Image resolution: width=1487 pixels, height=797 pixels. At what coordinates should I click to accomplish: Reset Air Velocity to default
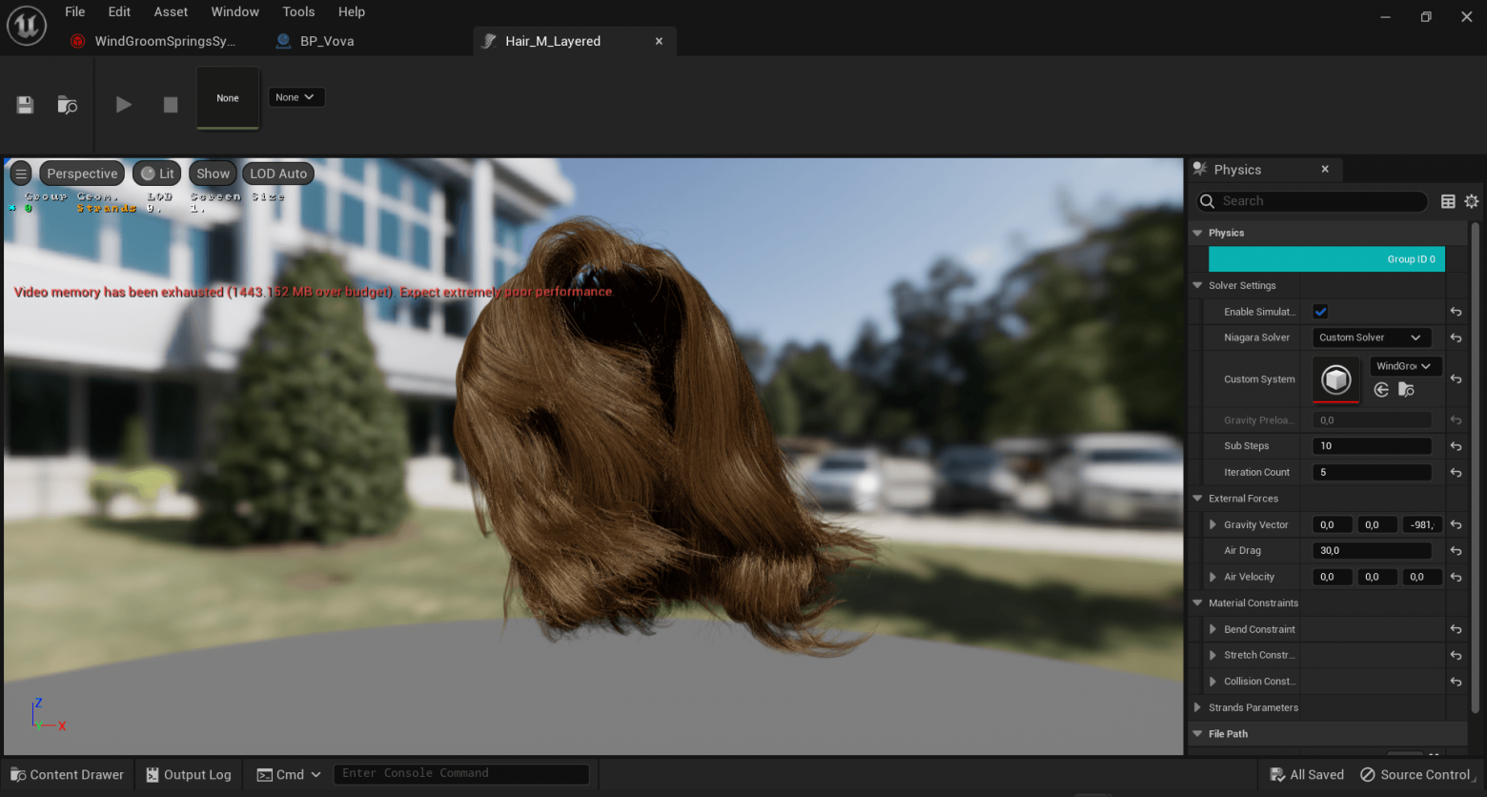pyautogui.click(x=1456, y=577)
